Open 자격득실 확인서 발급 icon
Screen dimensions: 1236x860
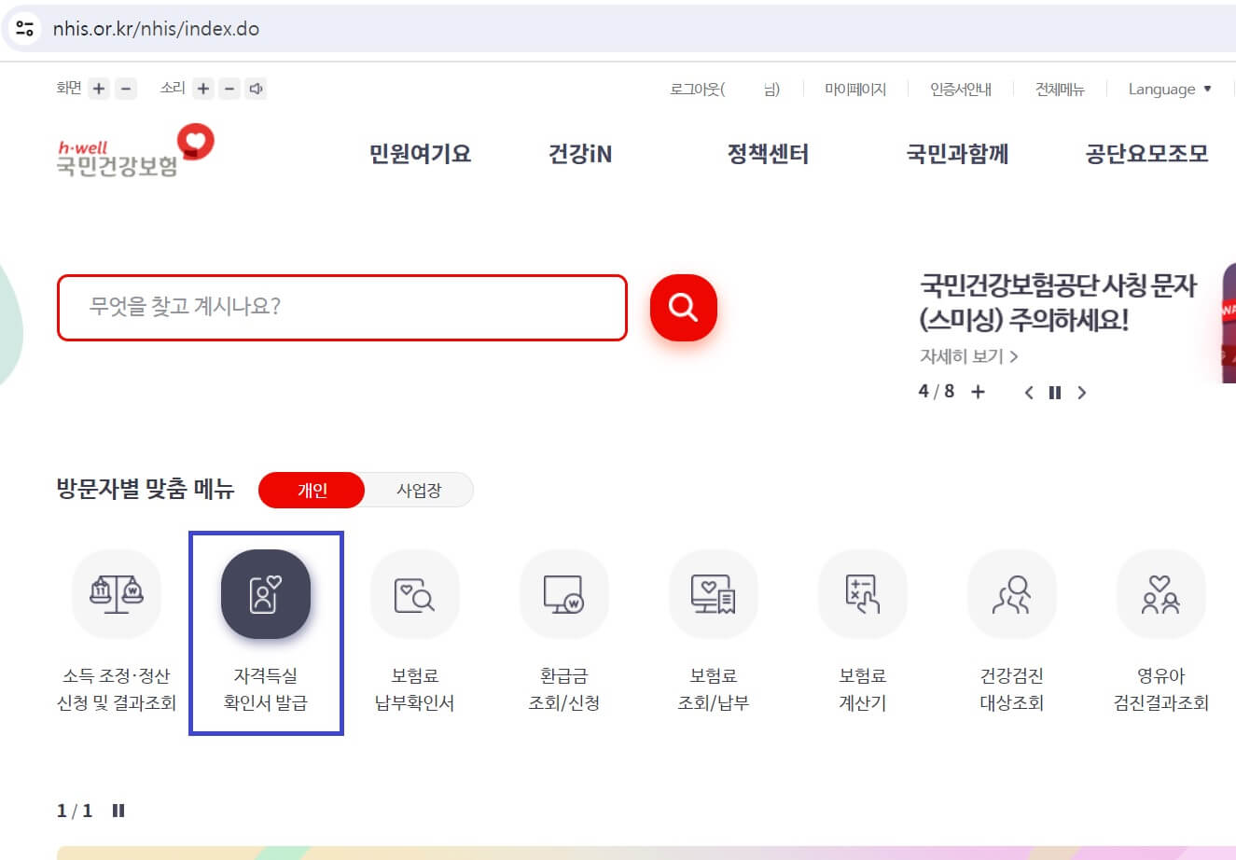(266, 593)
